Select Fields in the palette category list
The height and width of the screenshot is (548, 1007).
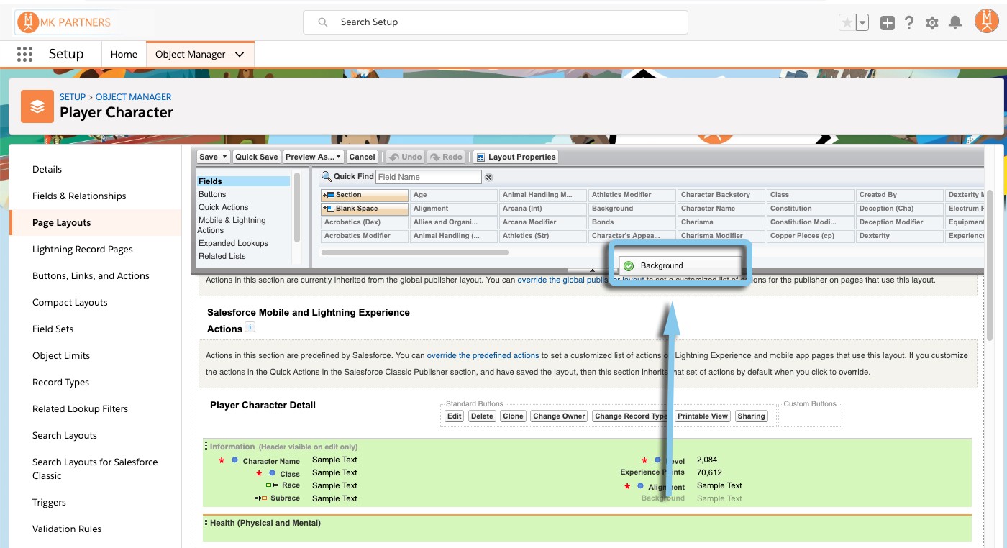pyautogui.click(x=244, y=181)
